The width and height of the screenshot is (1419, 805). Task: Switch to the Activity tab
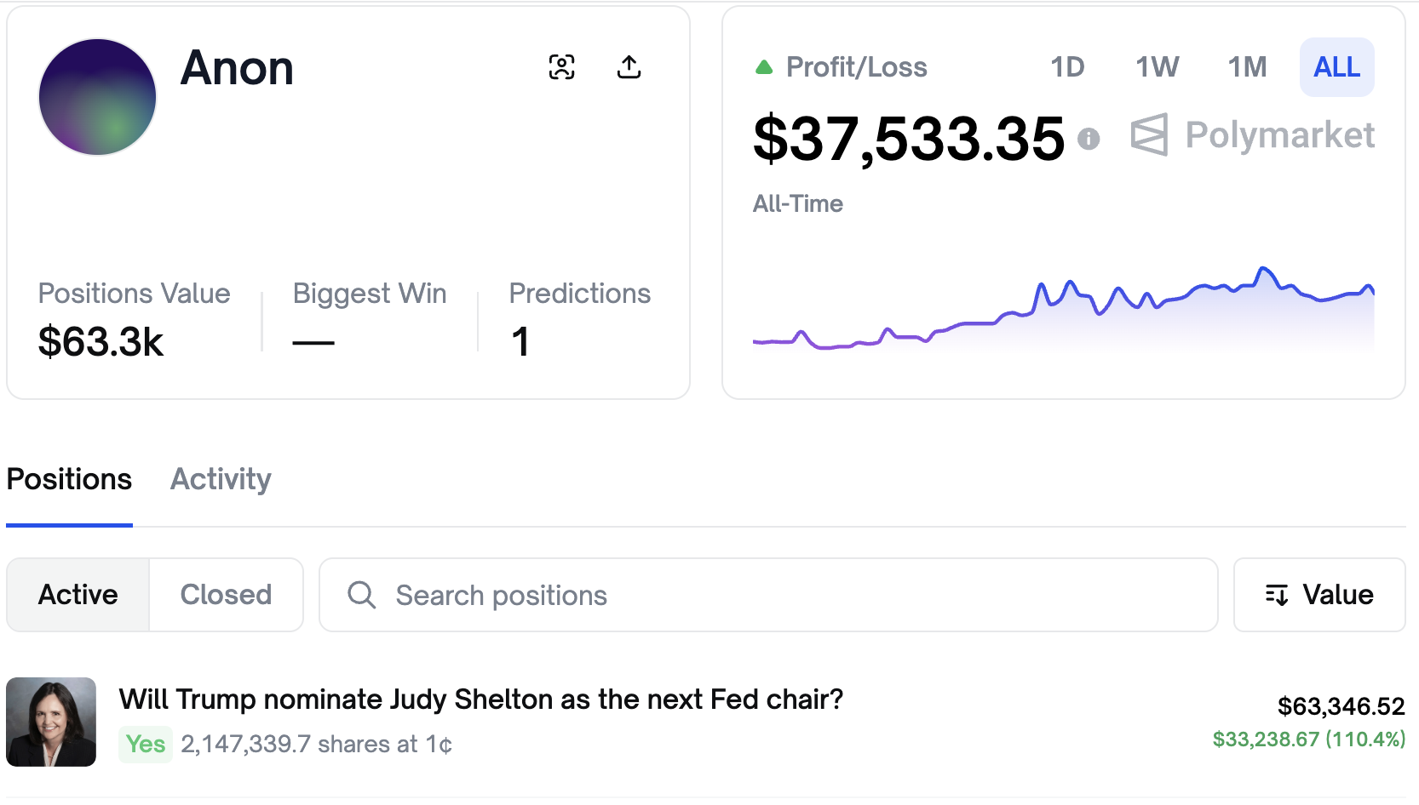click(x=221, y=479)
